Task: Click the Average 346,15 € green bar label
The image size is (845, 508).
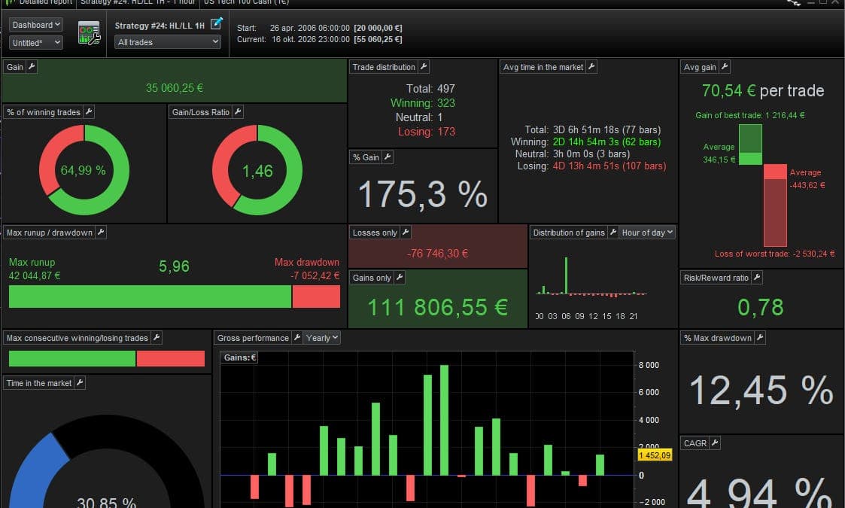Action: pyautogui.click(x=719, y=154)
